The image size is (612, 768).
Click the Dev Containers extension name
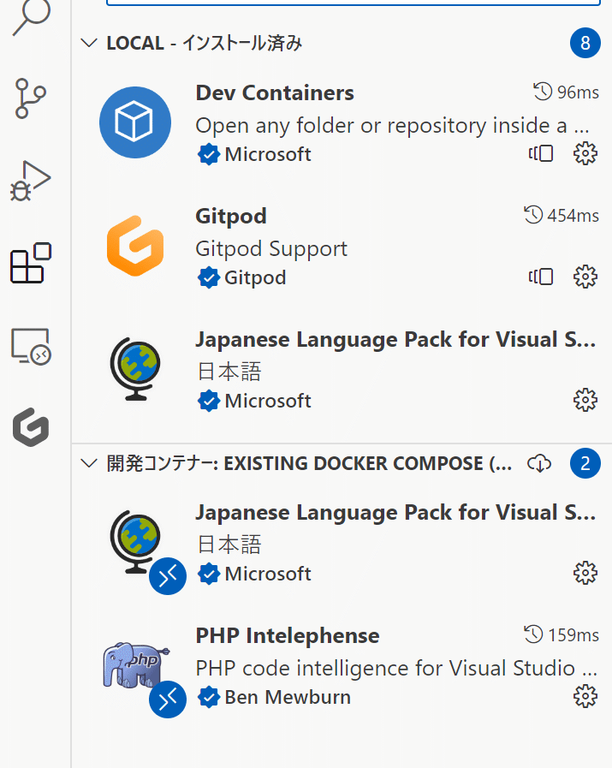pos(275,92)
